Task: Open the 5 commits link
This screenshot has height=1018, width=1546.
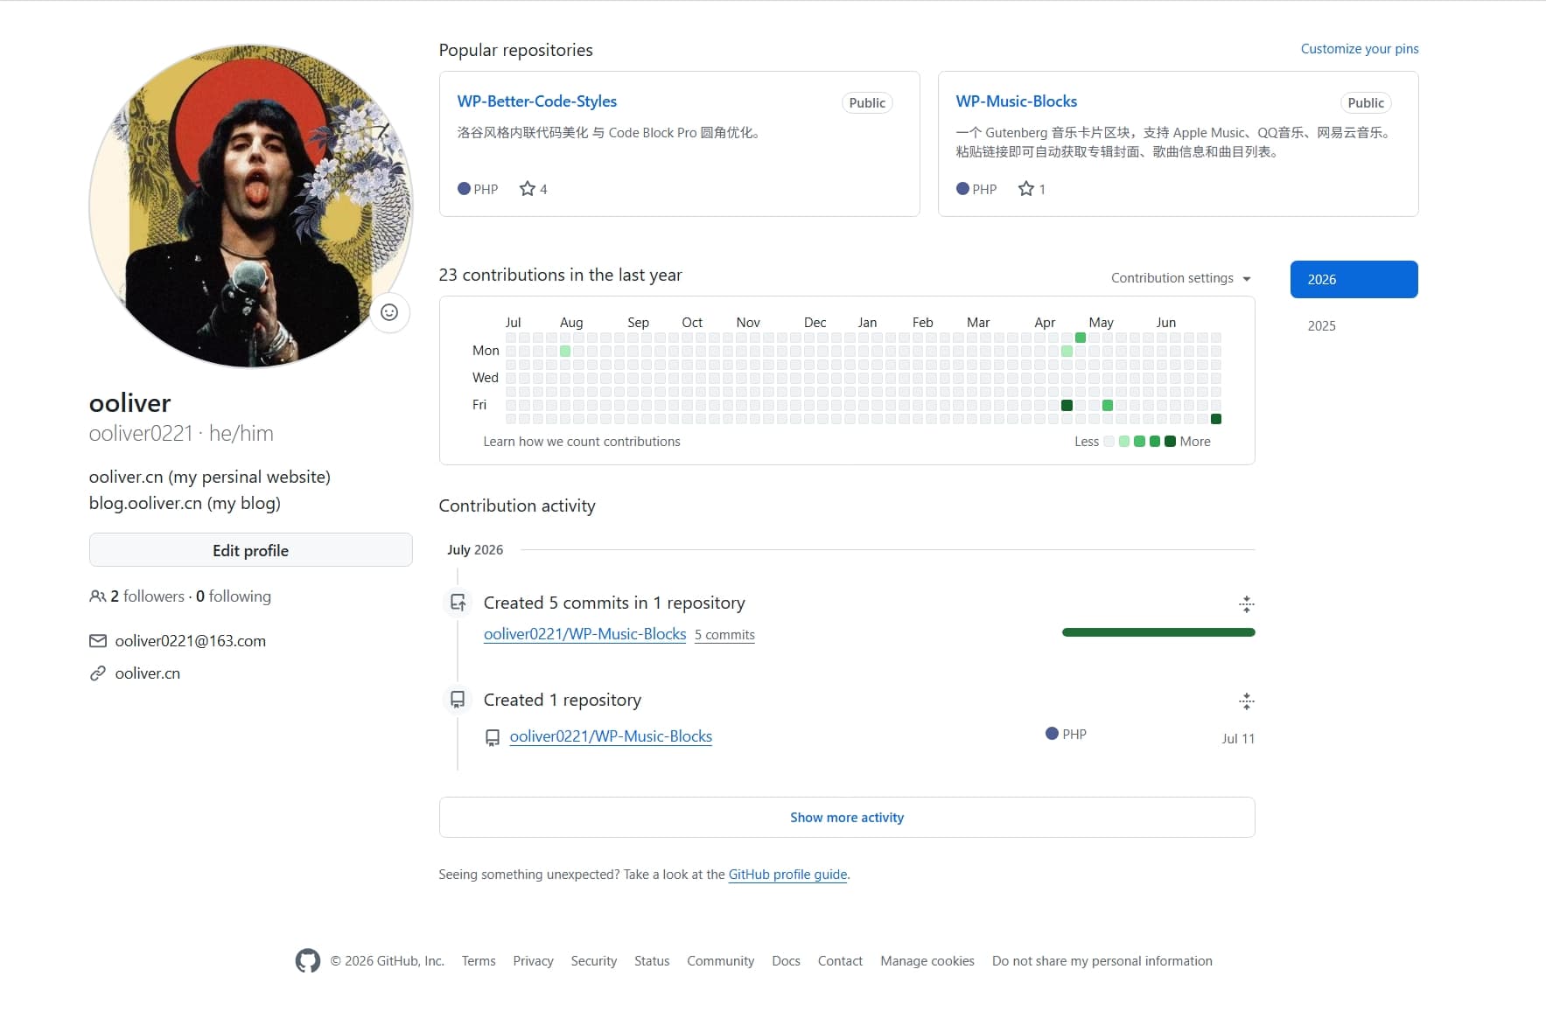Action: (x=724, y=635)
